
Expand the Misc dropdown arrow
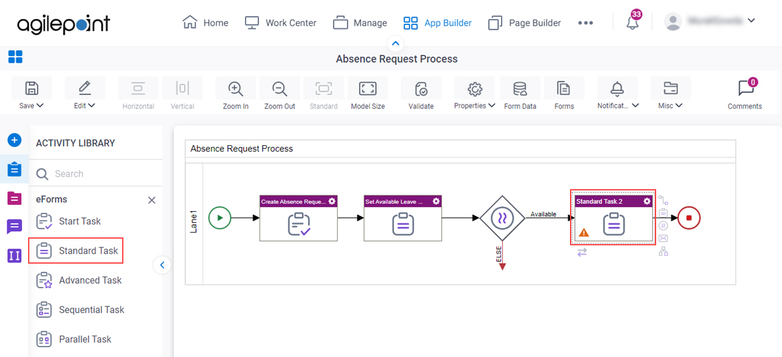point(679,106)
